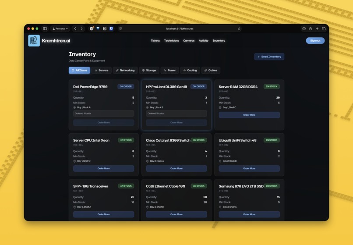Show only Cables category items
Viewport: 353px width, 245px height.
tap(211, 70)
